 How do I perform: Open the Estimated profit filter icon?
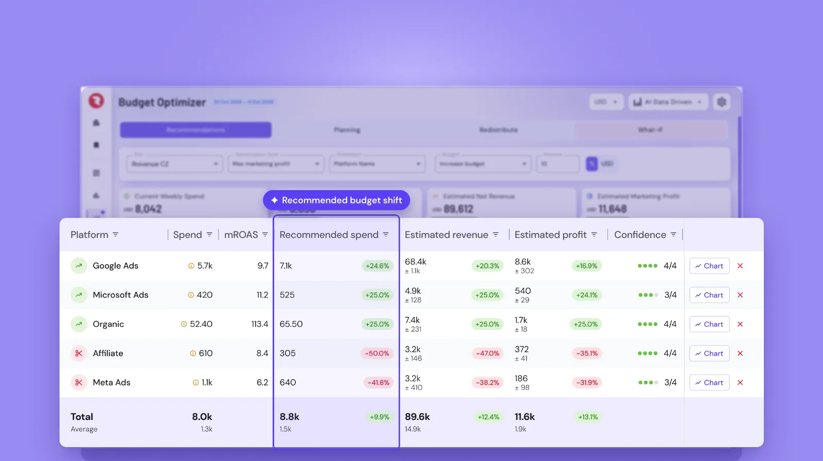[x=594, y=234]
